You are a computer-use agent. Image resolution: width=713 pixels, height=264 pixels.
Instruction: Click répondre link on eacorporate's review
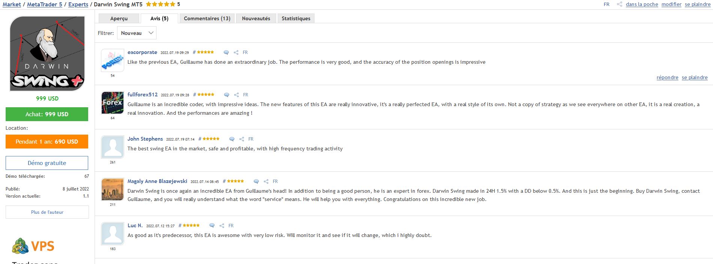667,78
